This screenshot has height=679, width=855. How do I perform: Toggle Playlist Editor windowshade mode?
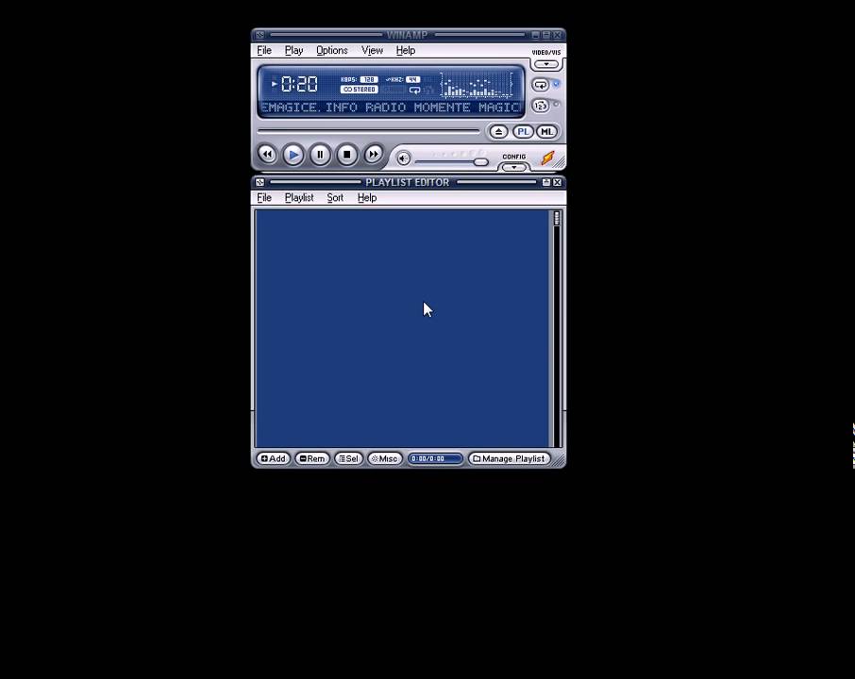tap(545, 183)
